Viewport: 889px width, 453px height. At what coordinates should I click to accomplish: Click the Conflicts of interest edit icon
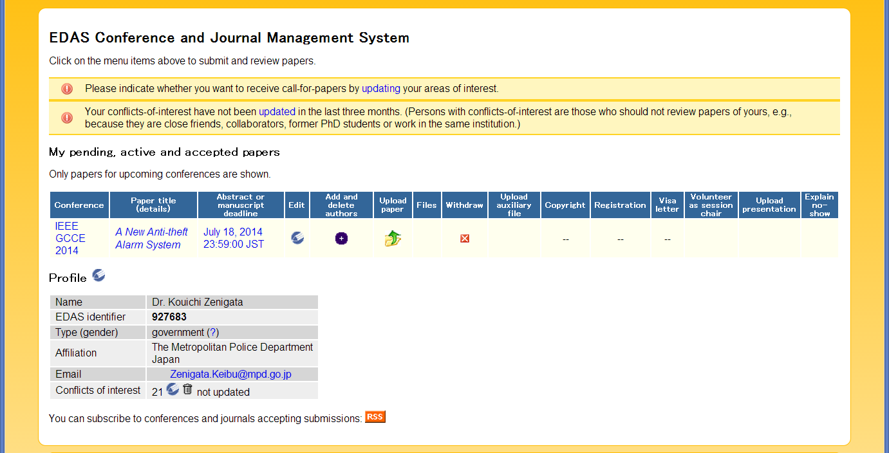coord(173,389)
